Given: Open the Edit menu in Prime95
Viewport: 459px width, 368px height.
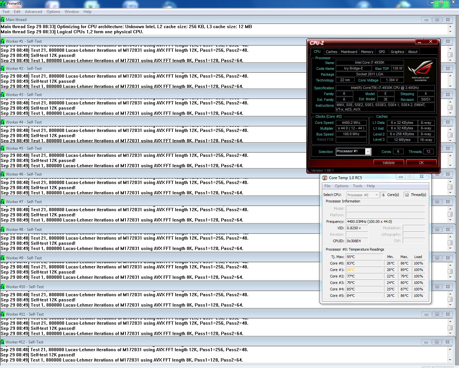Looking at the screenshot, I should click(17, 12).
